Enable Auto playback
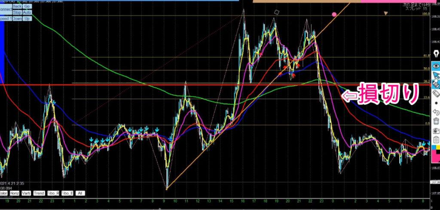Screen dimensions: 440x210 (x=27, y=12)
